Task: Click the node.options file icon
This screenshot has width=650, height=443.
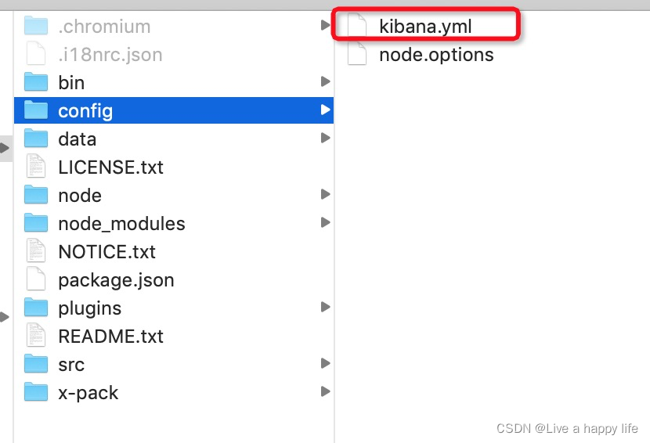Action: 357,55
